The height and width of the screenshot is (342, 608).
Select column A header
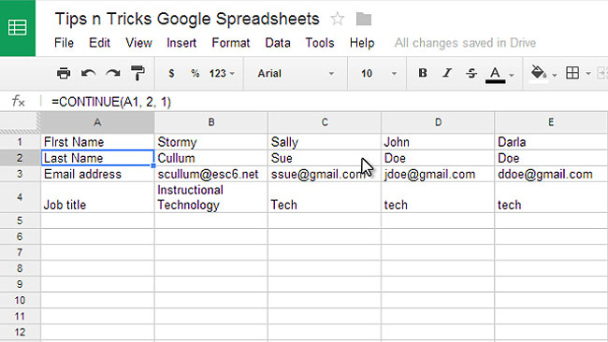point(97,122)
